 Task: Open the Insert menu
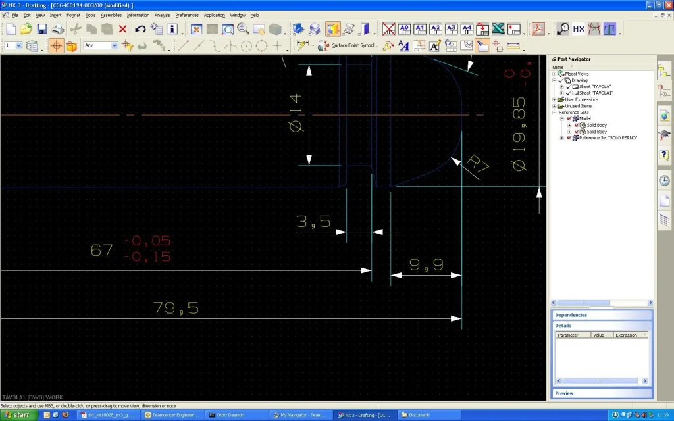55,15
